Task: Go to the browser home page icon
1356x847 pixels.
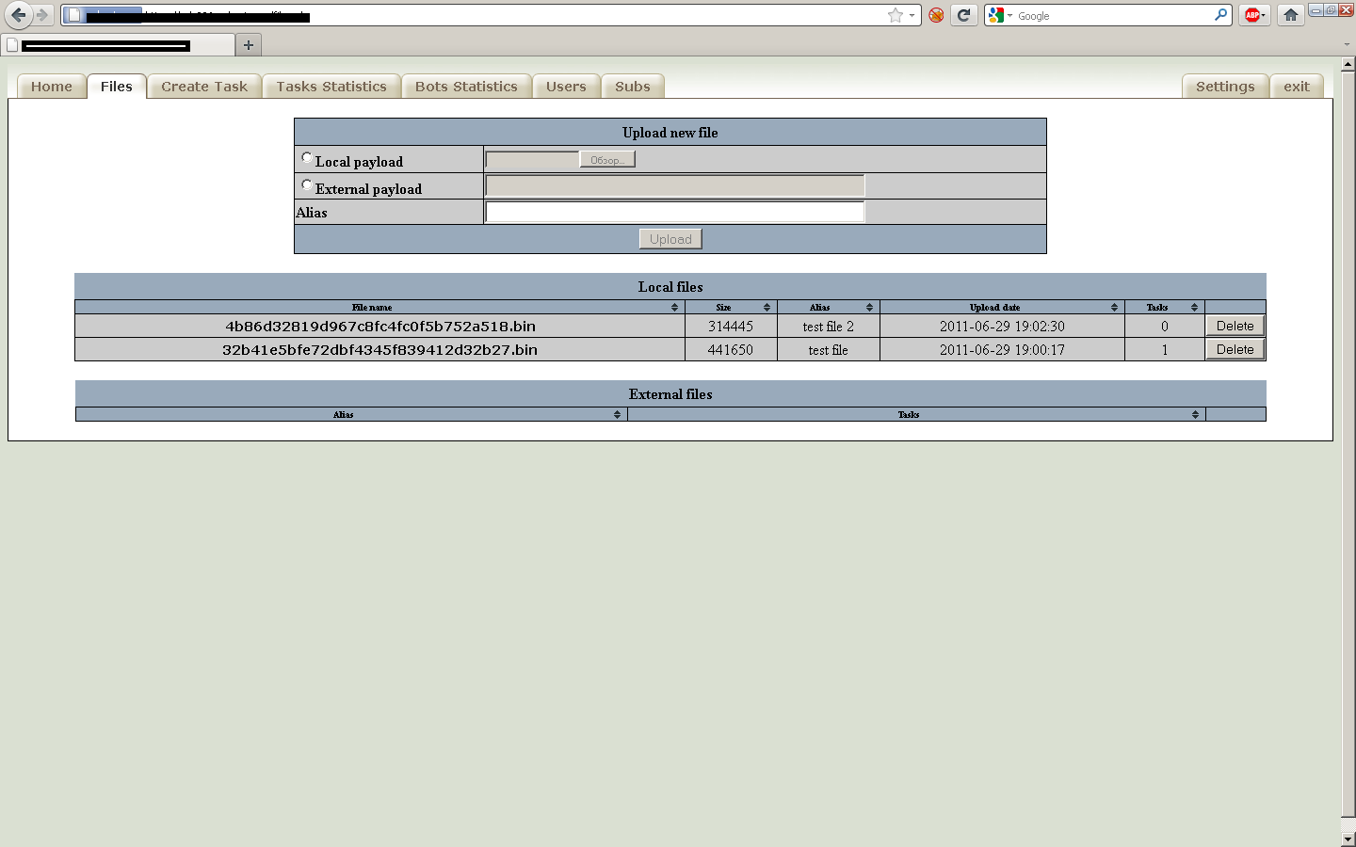Action: 1291,15
